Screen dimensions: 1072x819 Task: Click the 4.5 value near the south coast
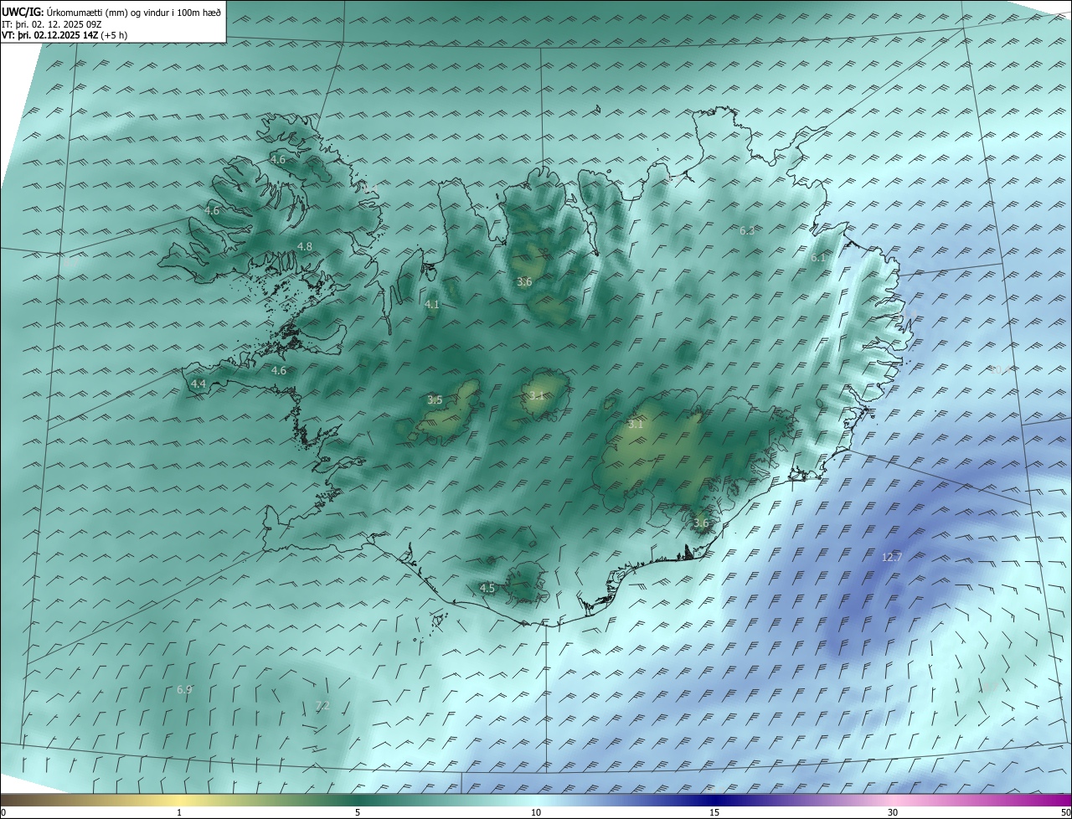487,588
